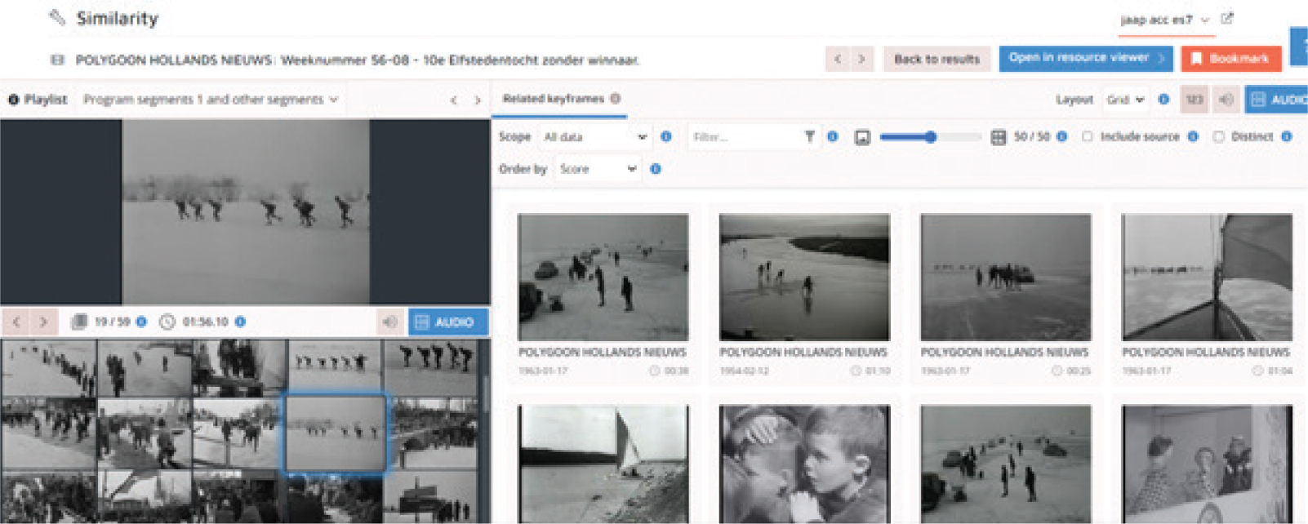
Task: Enable the Include source checkbox
Action: (1088, 136)
